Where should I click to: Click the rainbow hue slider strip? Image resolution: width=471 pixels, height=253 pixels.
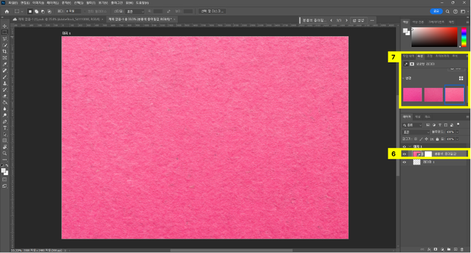464,37
